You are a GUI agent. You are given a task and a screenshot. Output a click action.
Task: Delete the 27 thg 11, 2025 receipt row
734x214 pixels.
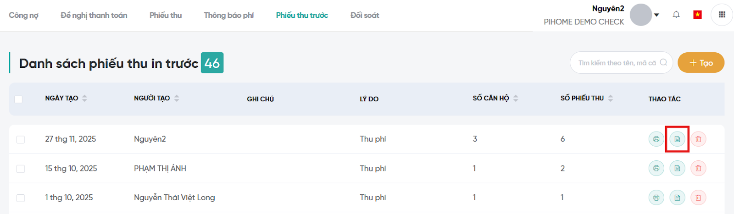coord(698,139)
